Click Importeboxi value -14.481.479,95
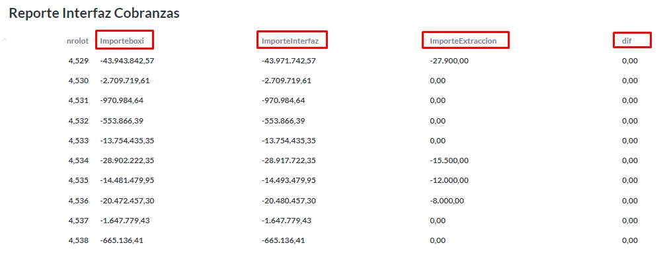671x280 pixels. [x=127, y=180]
